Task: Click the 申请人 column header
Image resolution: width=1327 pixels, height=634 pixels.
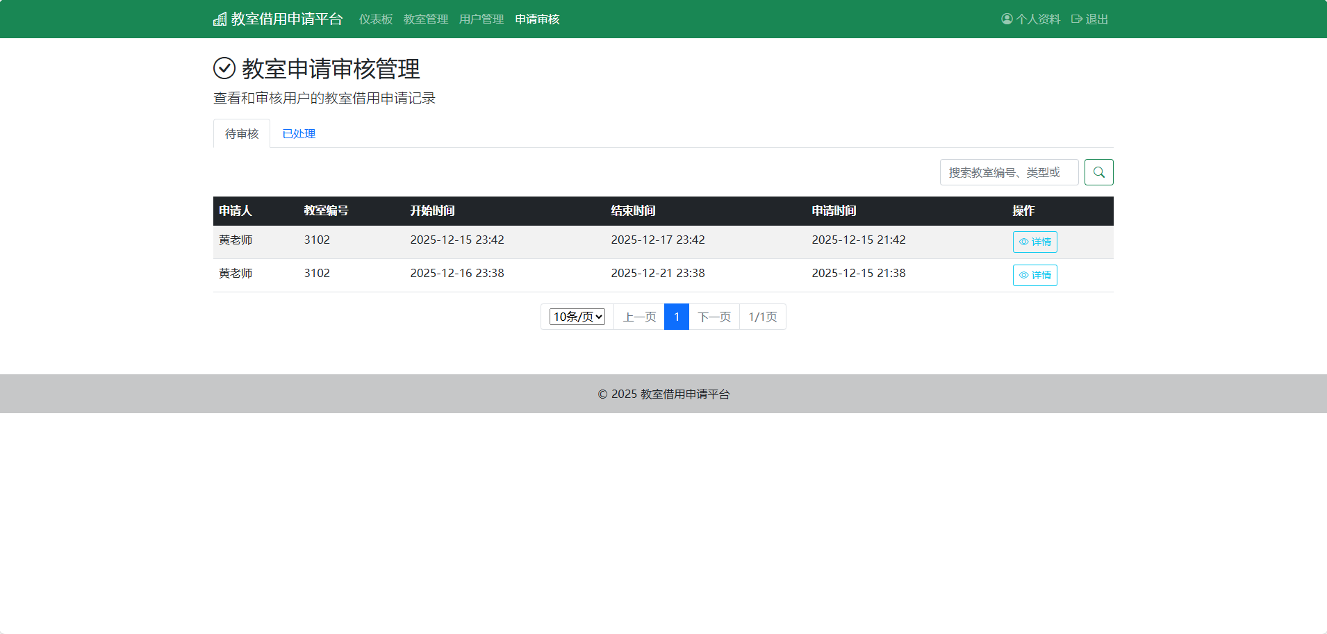Action: [236, 211]
